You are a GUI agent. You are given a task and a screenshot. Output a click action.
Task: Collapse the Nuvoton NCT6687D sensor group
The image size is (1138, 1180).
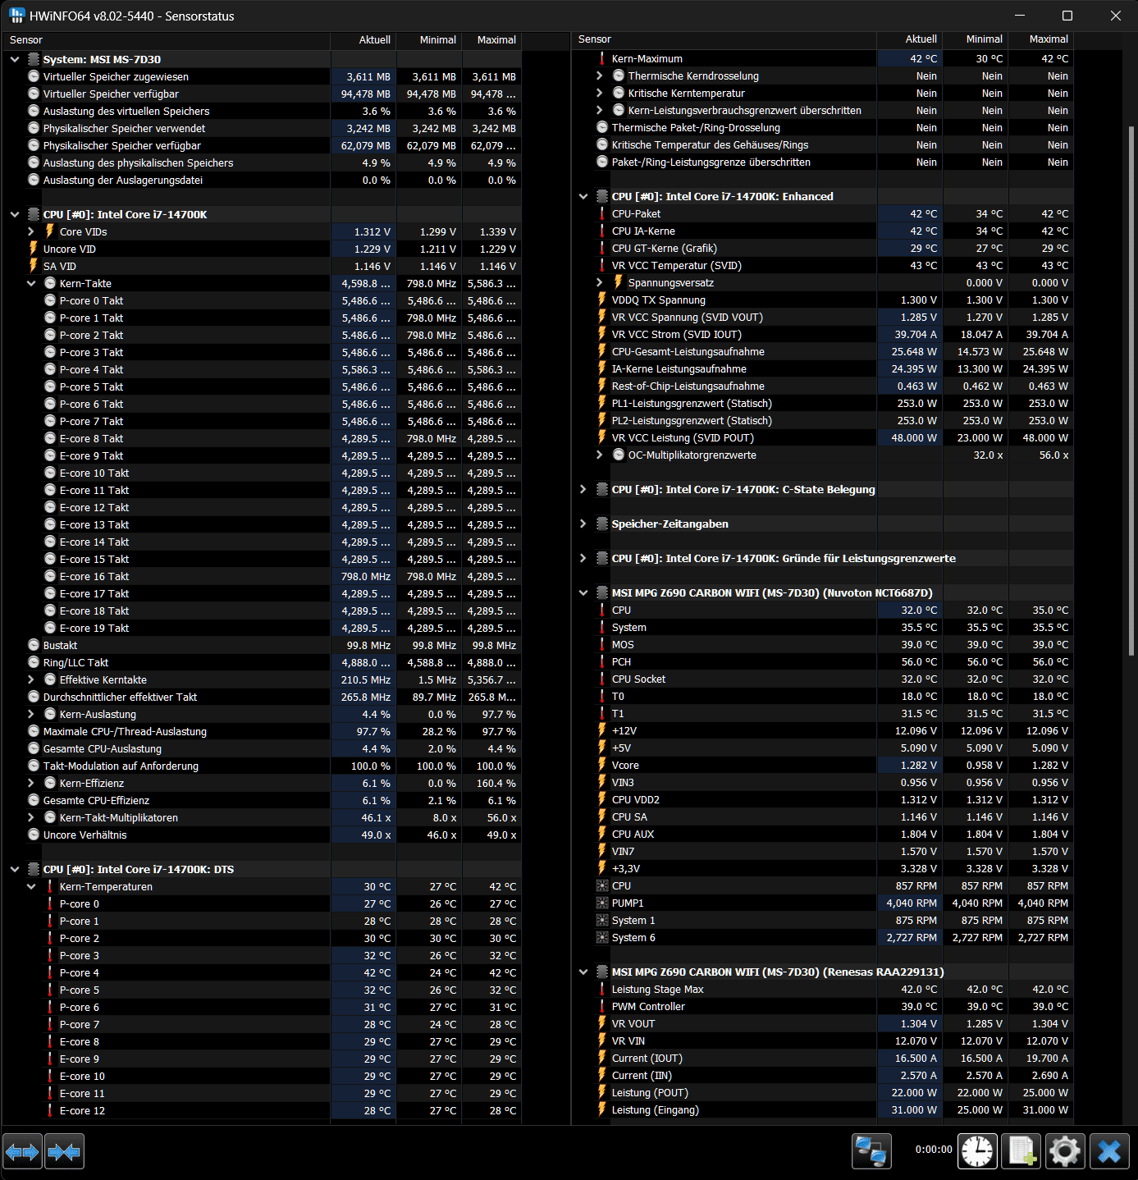583,592
